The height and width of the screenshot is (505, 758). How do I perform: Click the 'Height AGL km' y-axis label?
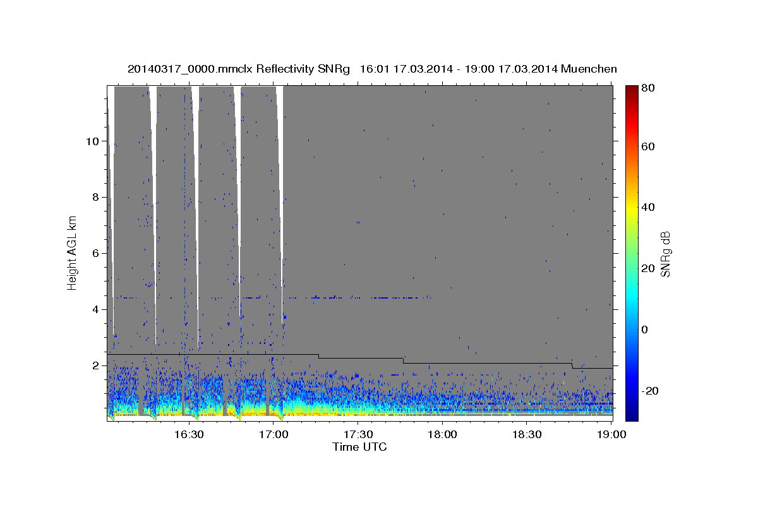point(73,254)
